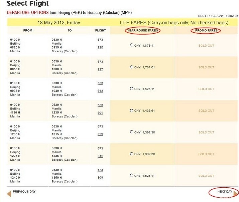
Task: Select the CNY 1,879.11 fare radio button
Action: pyautogui.click(x=131, y=45)
